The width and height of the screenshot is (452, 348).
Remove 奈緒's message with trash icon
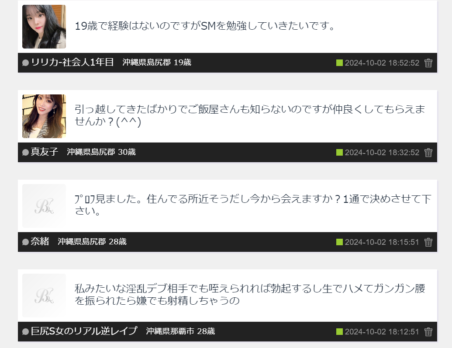coord(428,242)
